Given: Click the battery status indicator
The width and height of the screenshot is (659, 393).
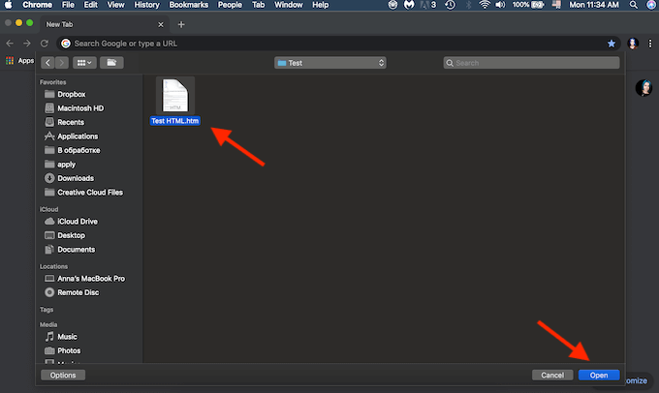Looking at the screenshot, I should [x=528, y=5].
